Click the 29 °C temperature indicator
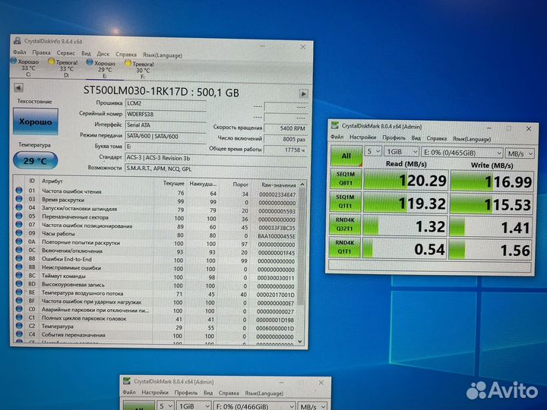 (x=35, y=161)
